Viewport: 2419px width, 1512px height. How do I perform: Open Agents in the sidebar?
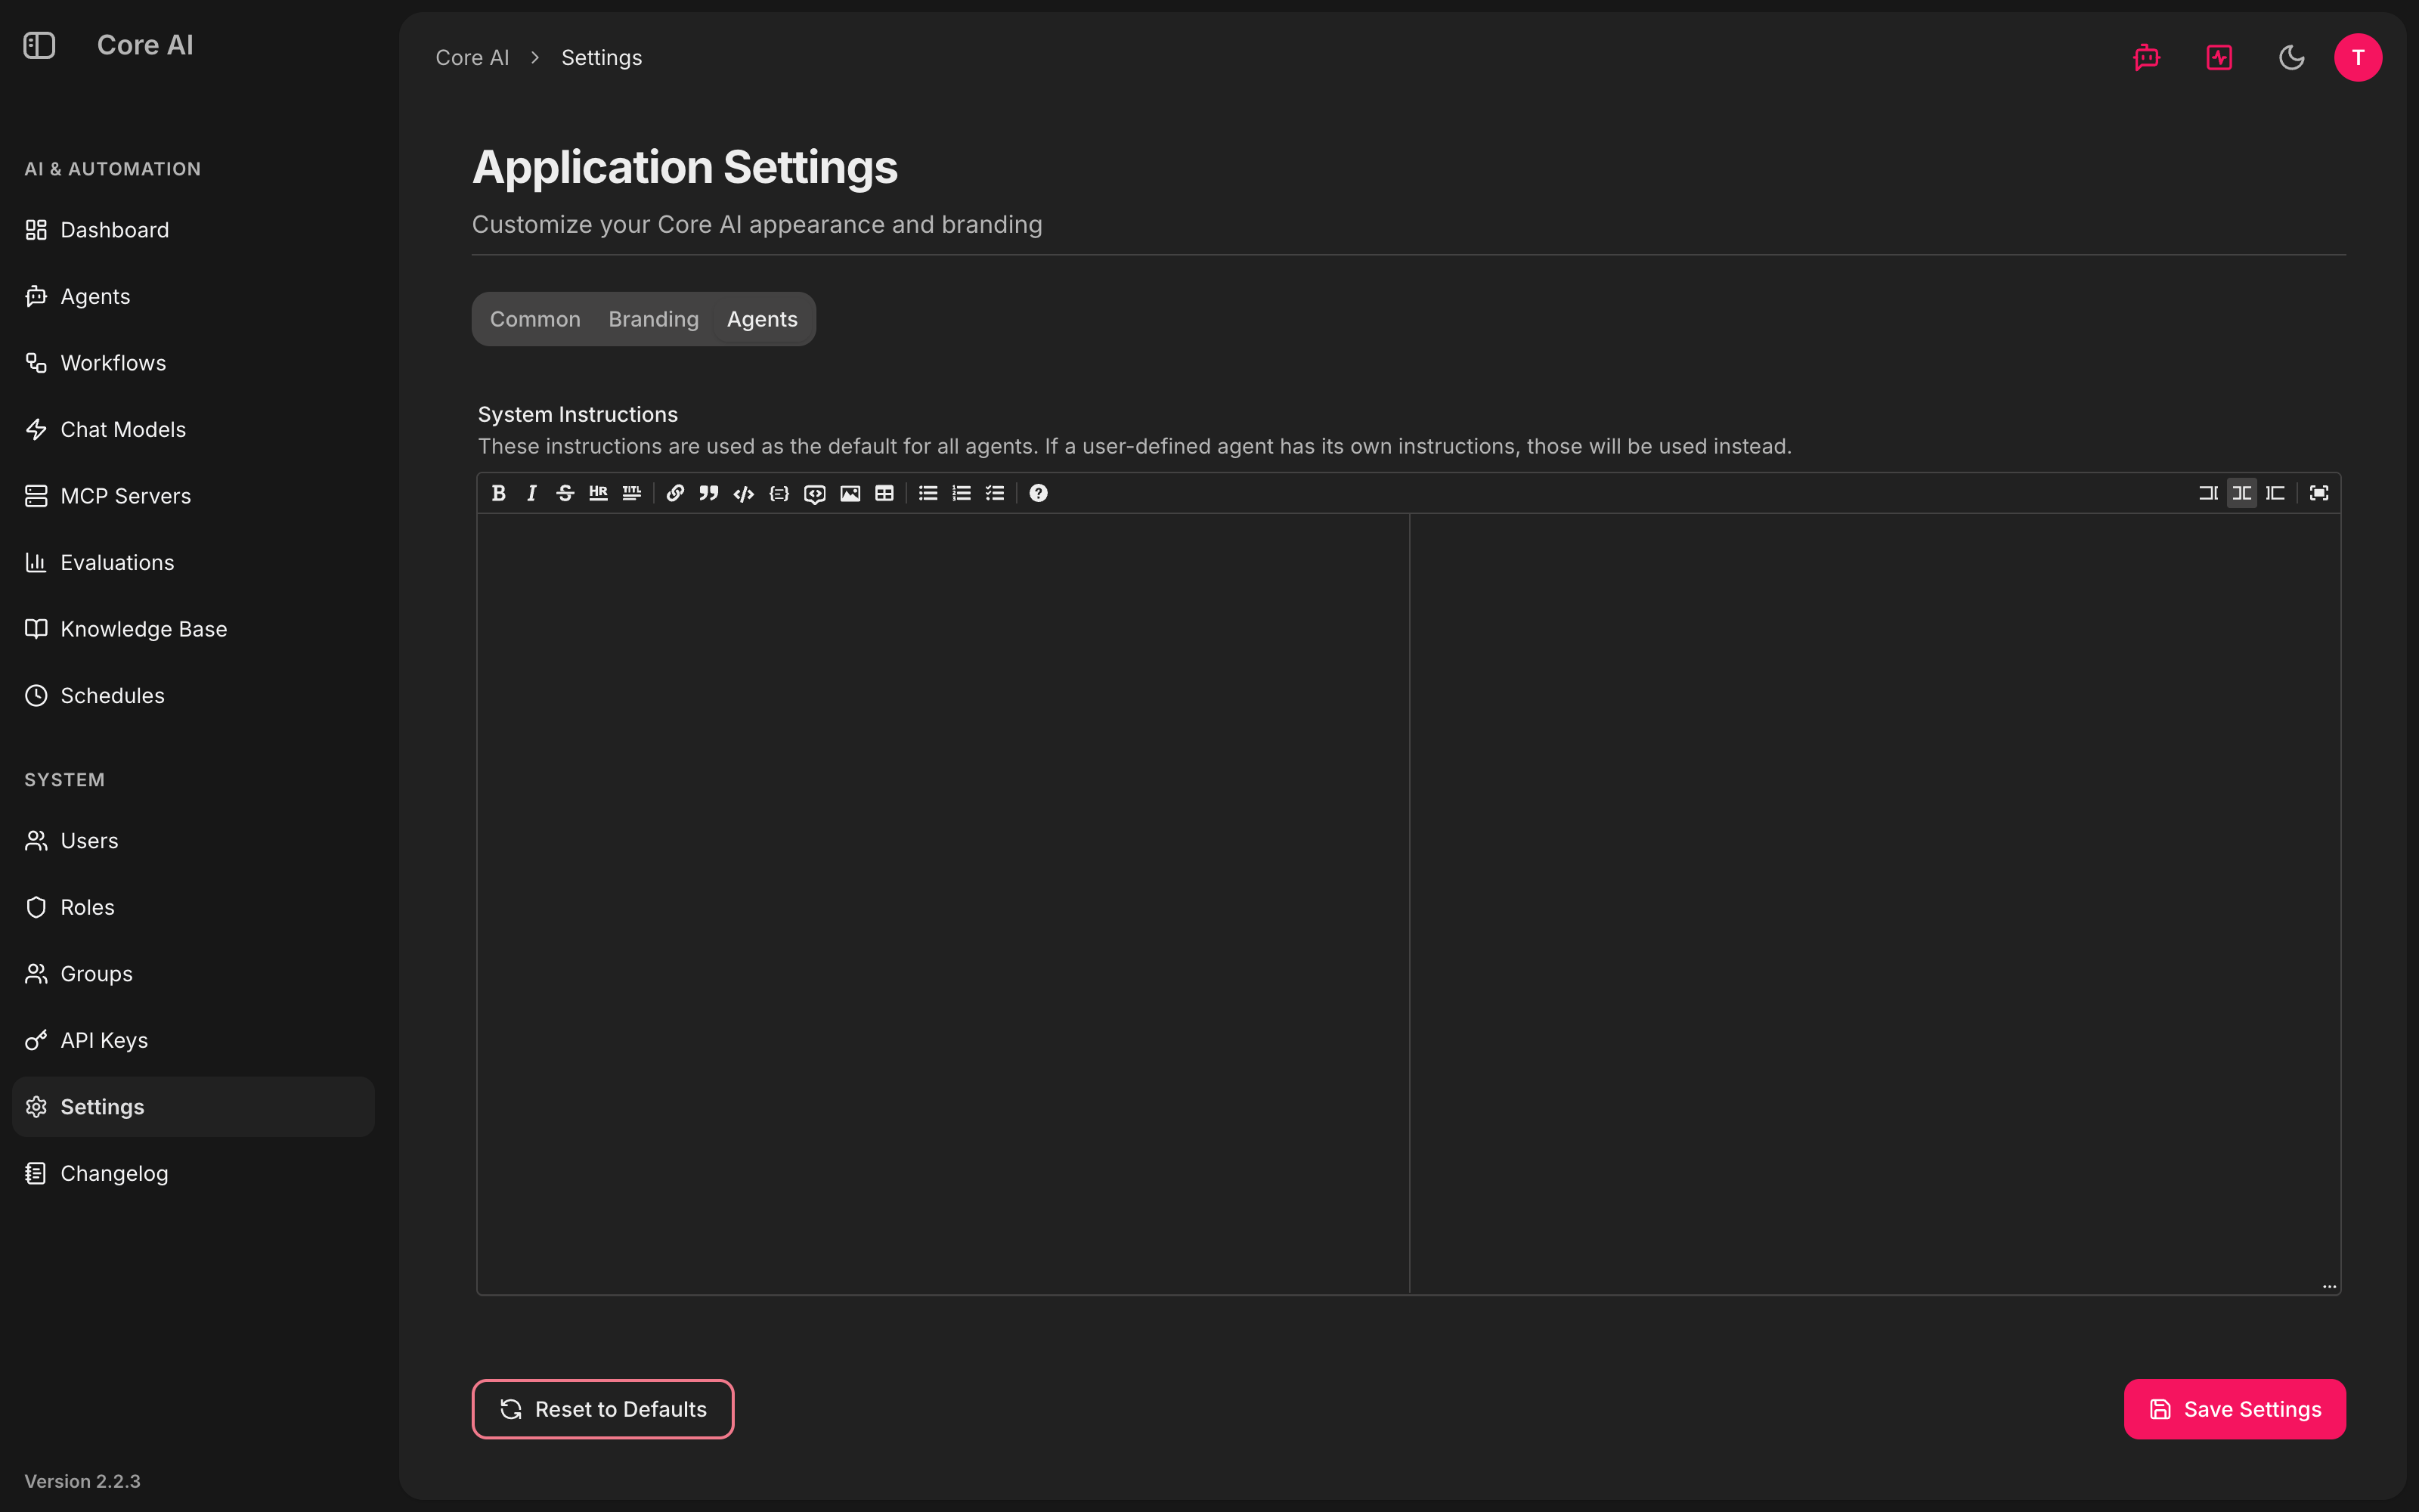point(193,296)
